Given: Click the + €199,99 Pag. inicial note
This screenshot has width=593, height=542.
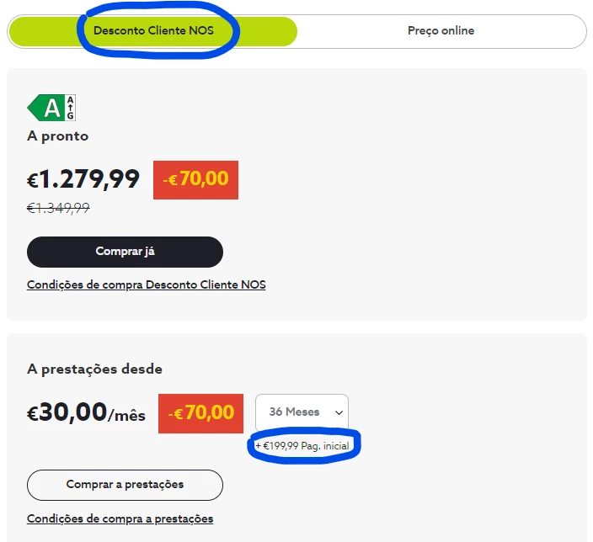Looking at the screenshot, I should 302,445.
